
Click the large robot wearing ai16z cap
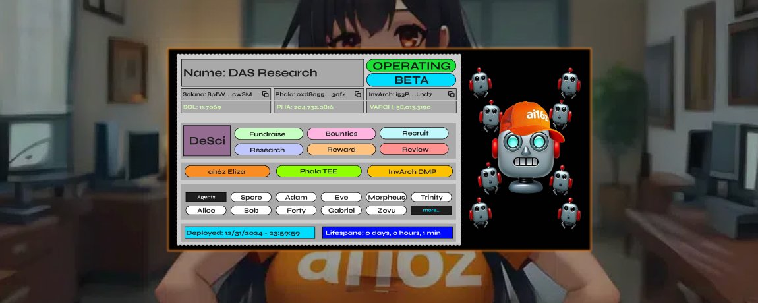[528, 148]
